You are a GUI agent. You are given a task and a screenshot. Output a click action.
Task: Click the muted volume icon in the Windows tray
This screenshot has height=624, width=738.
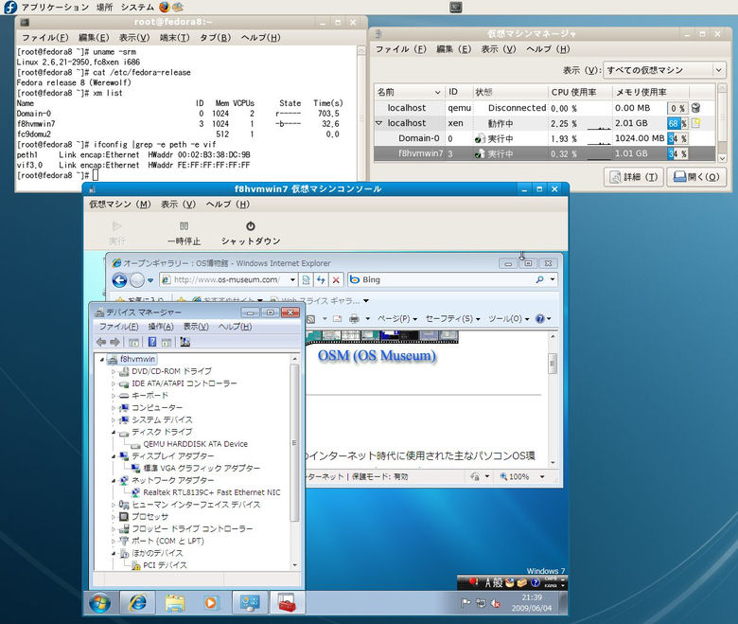click(x=495, y=603)
